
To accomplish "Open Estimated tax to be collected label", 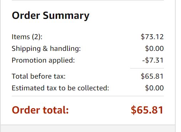I will tap(60, 88).
